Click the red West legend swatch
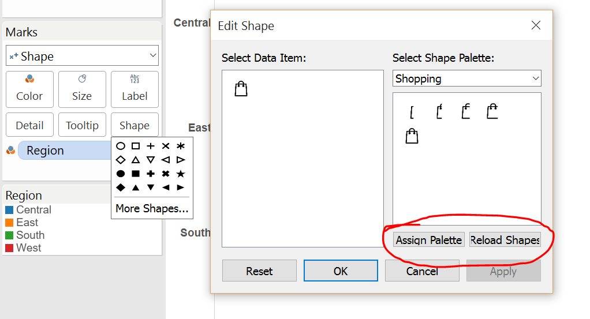The width and height of the screenshot is (590, 319). [x=9, y=248]
